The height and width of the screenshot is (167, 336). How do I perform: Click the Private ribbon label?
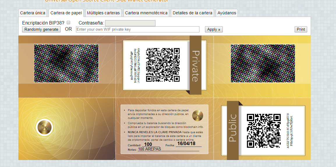195,65
